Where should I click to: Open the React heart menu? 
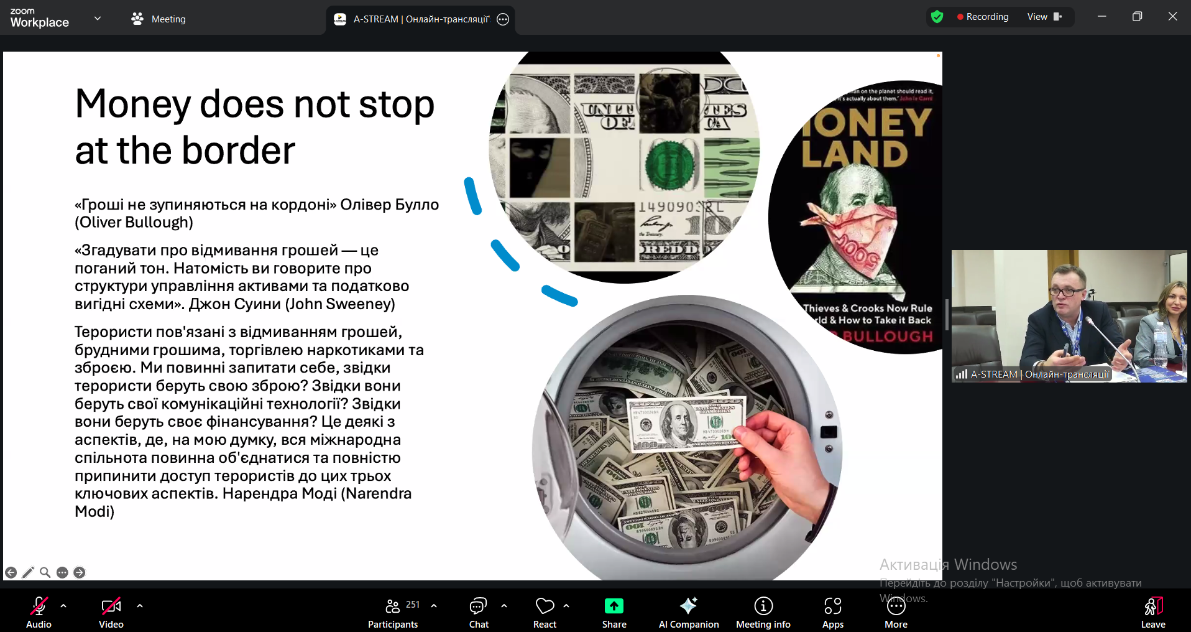pyautogui.click(x=545, y=611)
